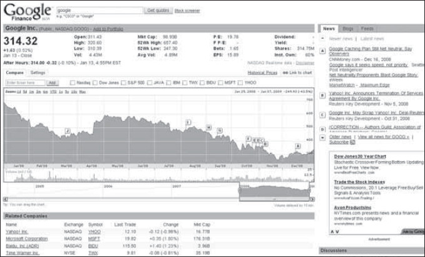425x257 pixels.
Task: Toggle the BIDU comparison checkbox
Action: point(202,83)
